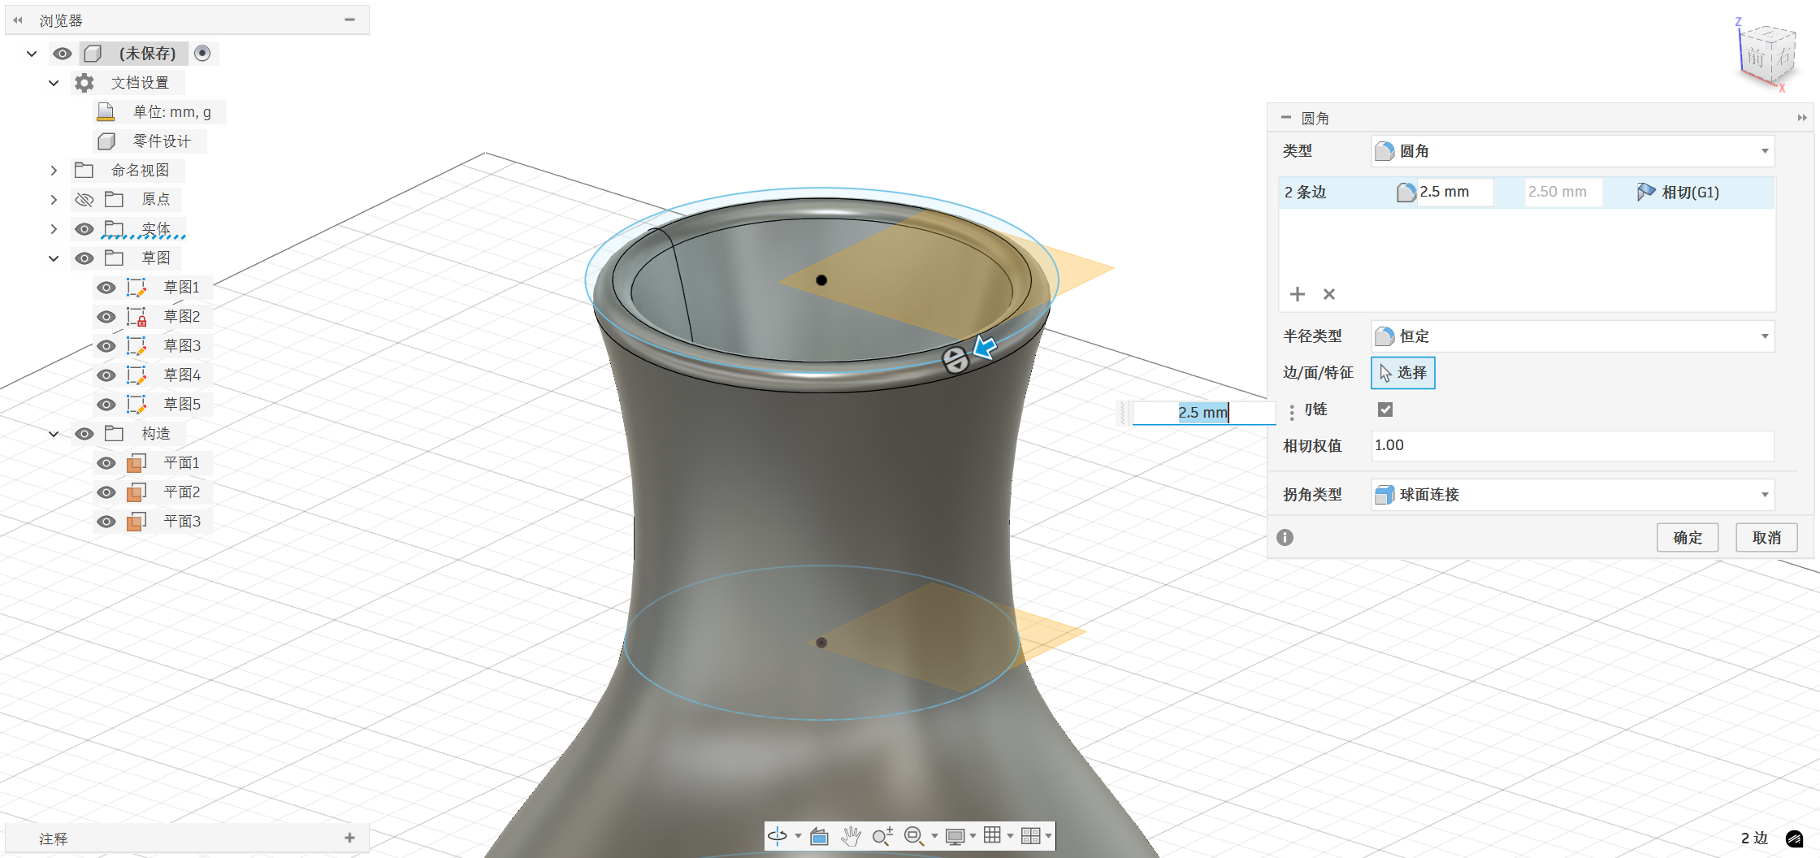
Task: Expand dialog with double-arrow icon at top right
Action: 1802,118
